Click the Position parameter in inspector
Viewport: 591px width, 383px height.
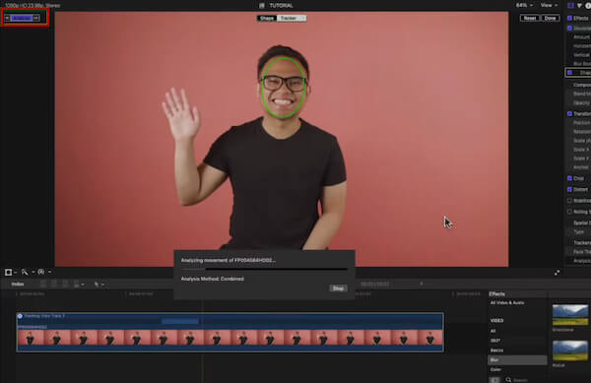click(581, 123)
